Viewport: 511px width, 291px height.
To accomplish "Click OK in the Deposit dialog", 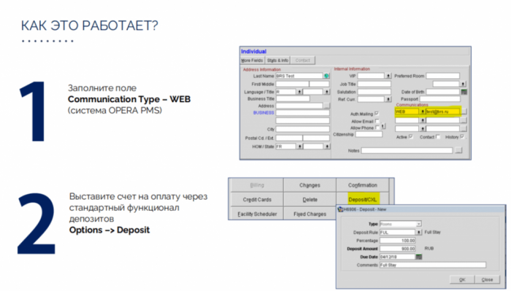I will (462, 279).
